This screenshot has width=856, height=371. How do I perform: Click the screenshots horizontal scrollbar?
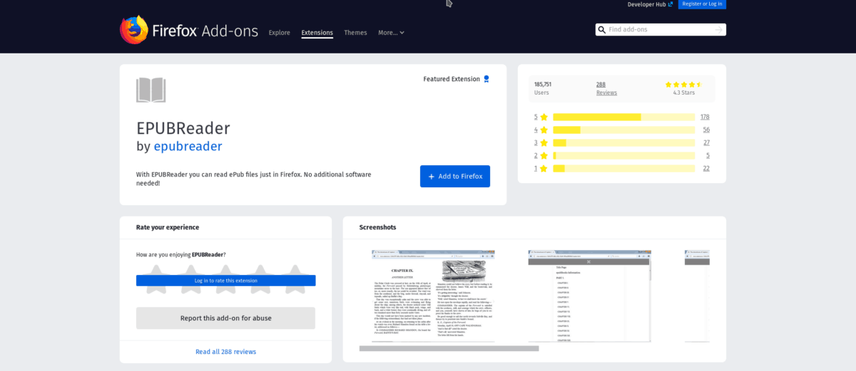pyautogui.click(x=449, y=348)
